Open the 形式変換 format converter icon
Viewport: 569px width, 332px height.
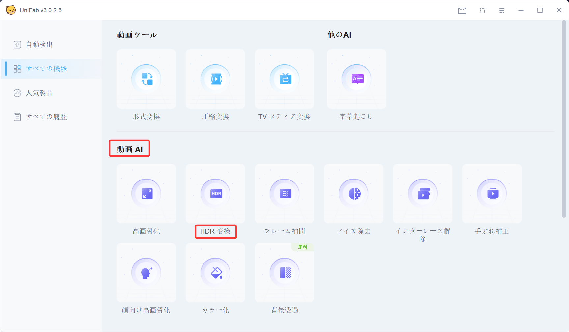click(x=146, y=79)
